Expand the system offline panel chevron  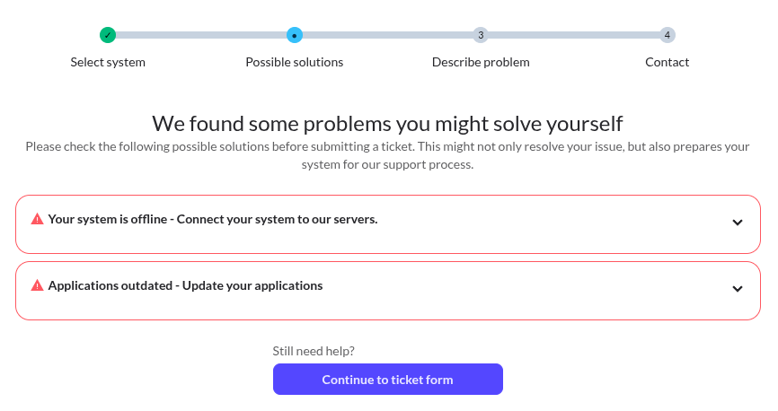coord(738,223)
